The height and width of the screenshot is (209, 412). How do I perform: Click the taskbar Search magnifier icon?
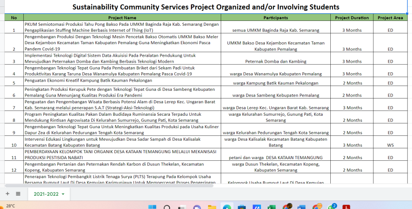coord(167,207)
